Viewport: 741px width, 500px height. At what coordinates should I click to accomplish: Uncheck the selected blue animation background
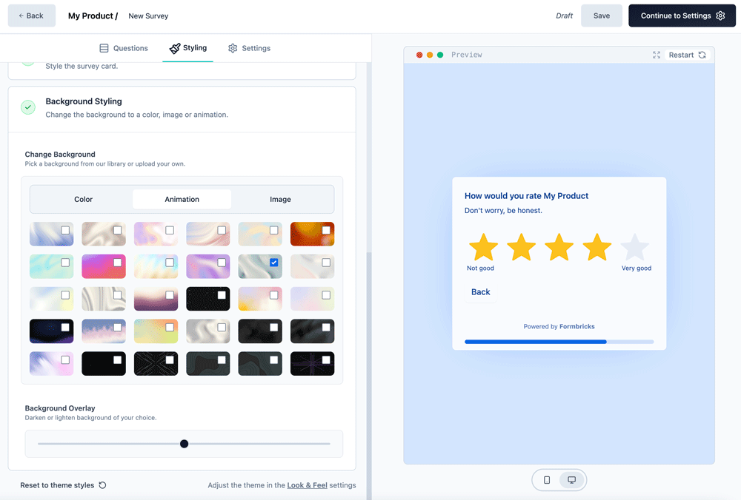273,262
